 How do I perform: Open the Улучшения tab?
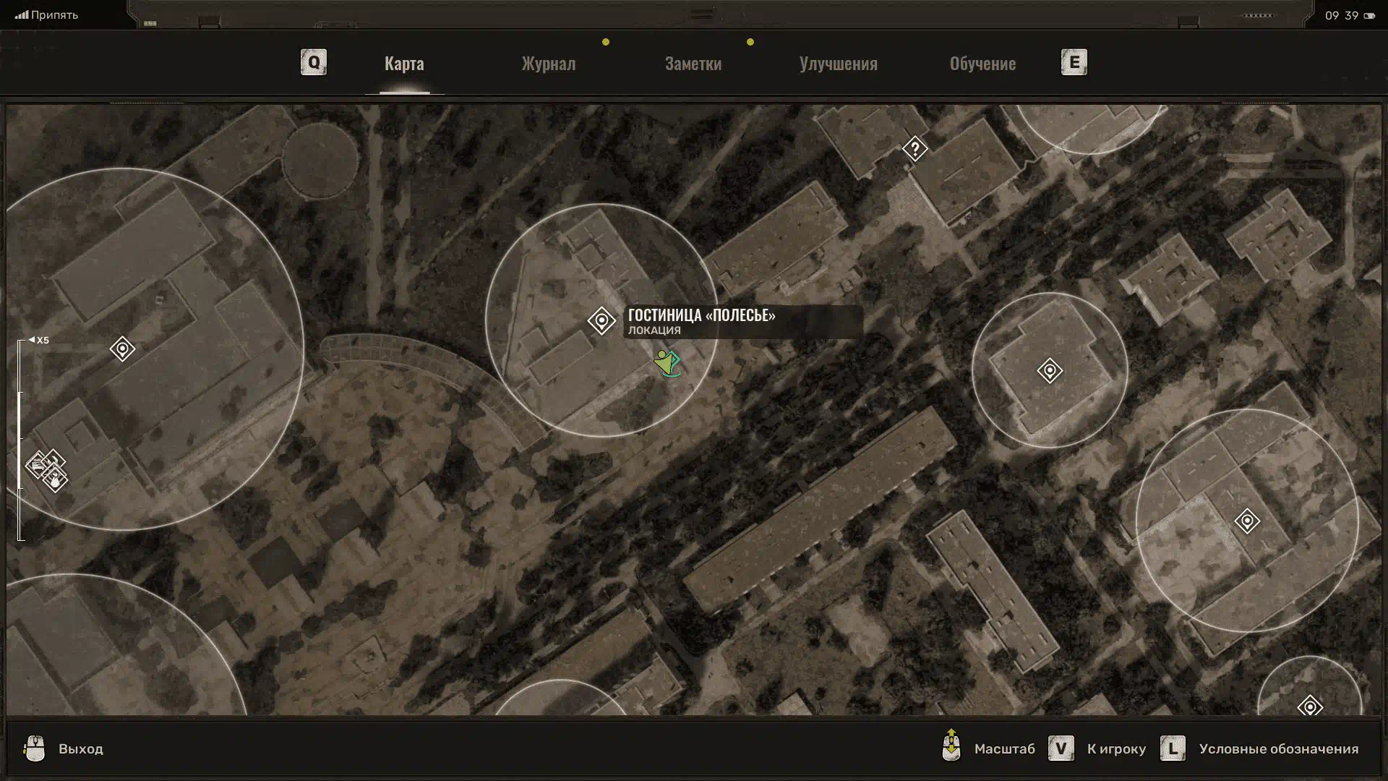coord(838,64)
